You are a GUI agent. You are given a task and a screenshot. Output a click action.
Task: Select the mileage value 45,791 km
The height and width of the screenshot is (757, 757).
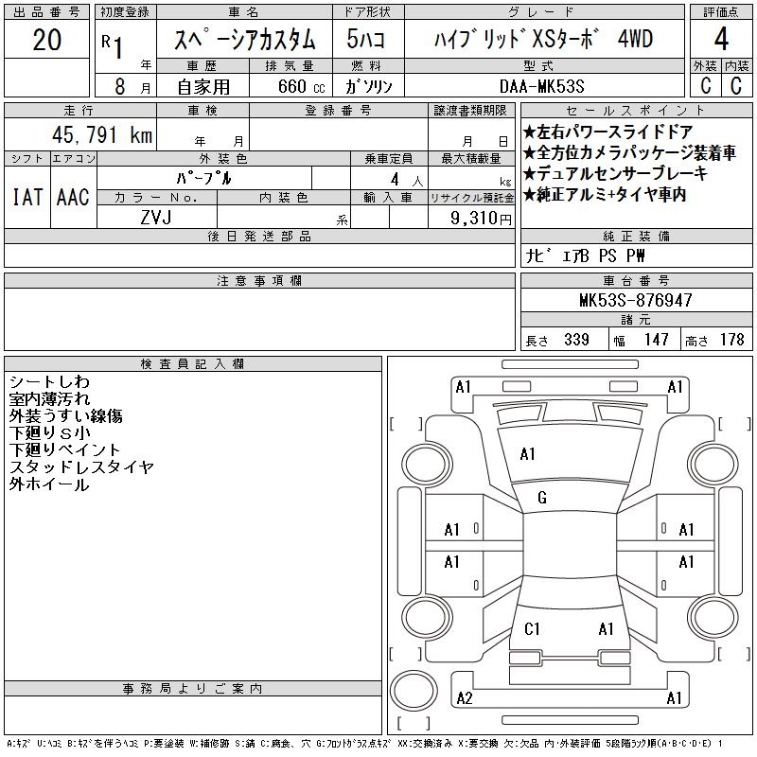click(x=96, y=135)
